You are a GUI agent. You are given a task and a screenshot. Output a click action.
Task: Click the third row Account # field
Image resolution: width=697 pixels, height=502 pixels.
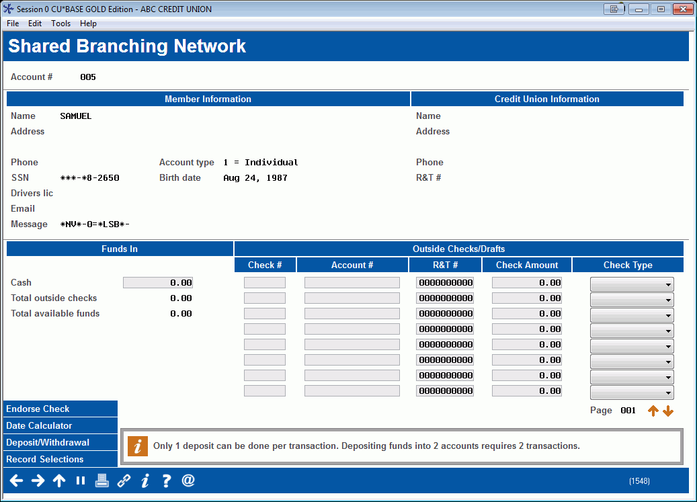coord(352,314)
